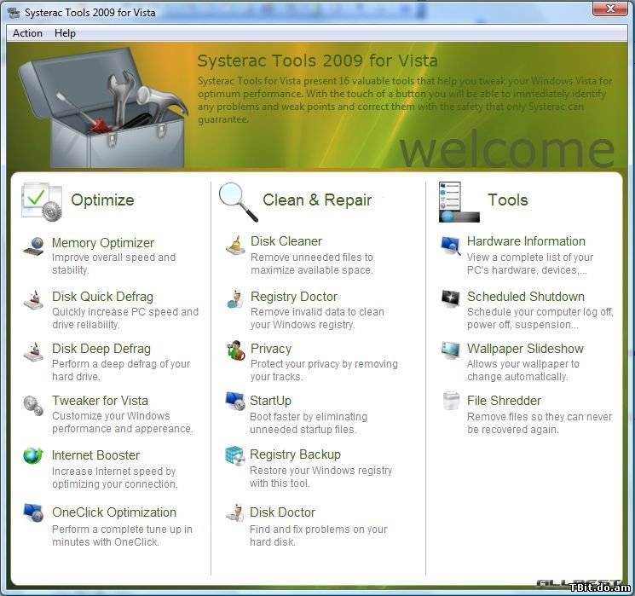
Task: Click the Registry Backup cube icon
Action: pos(235,455)
